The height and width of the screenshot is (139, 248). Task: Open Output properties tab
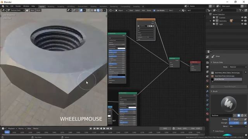208,67
